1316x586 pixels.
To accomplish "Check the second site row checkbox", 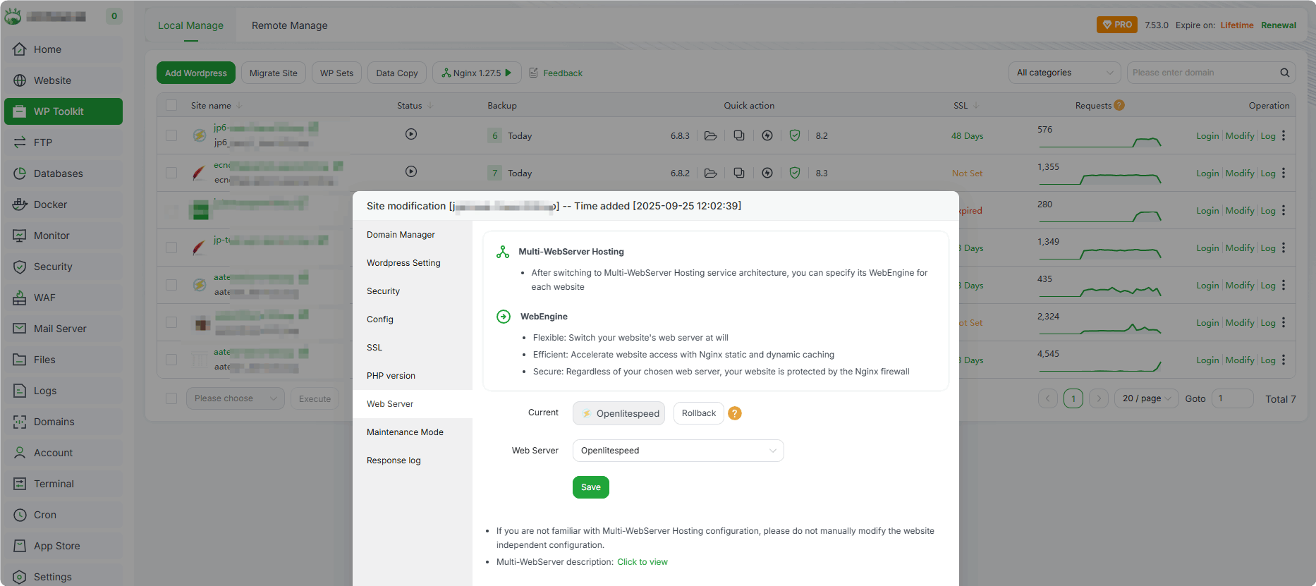I will point(171,173).
